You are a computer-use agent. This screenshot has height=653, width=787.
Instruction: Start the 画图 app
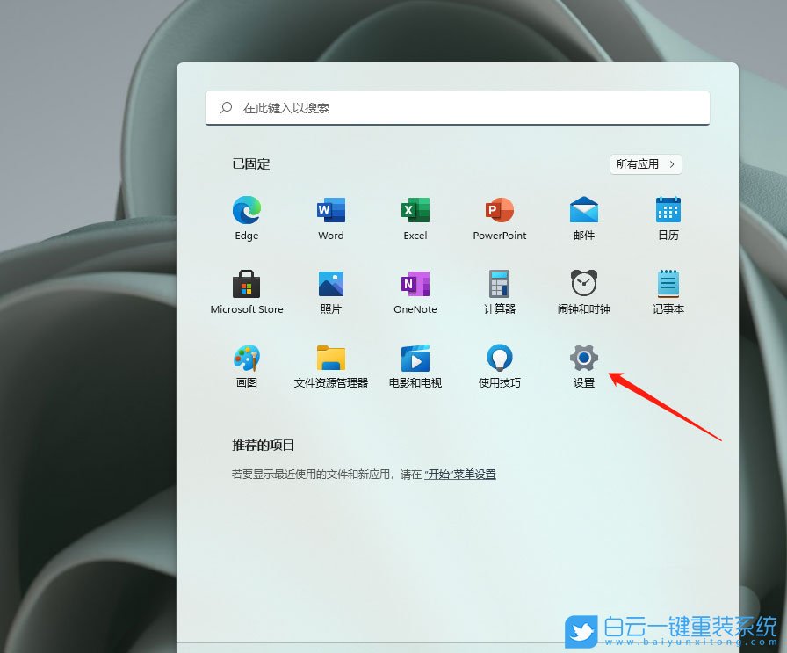pyautogui.click(x=246, y=360)
